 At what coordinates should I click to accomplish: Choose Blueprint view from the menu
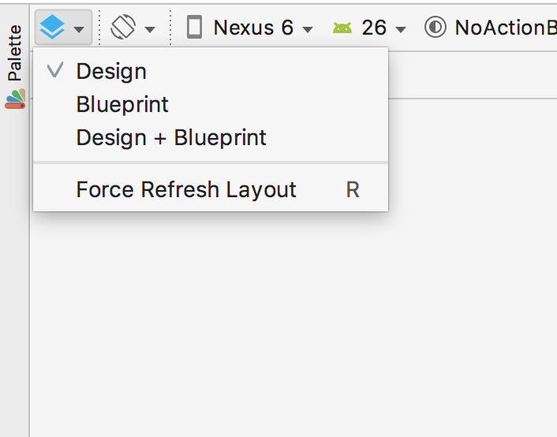click(211, 104)
